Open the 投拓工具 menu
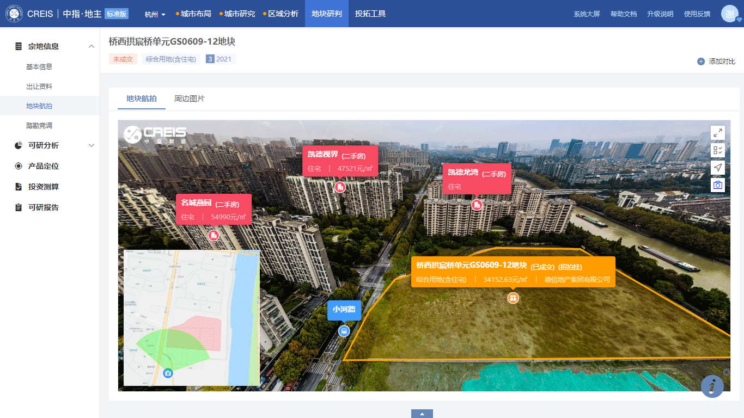This screenshot has width=744, height=418. tap(370, 14)
